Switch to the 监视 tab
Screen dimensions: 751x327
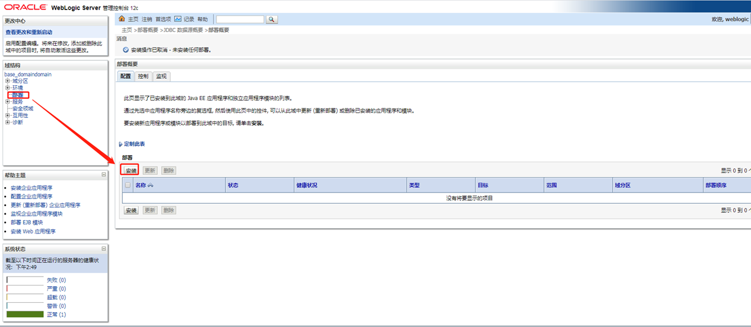coord(161,76)
